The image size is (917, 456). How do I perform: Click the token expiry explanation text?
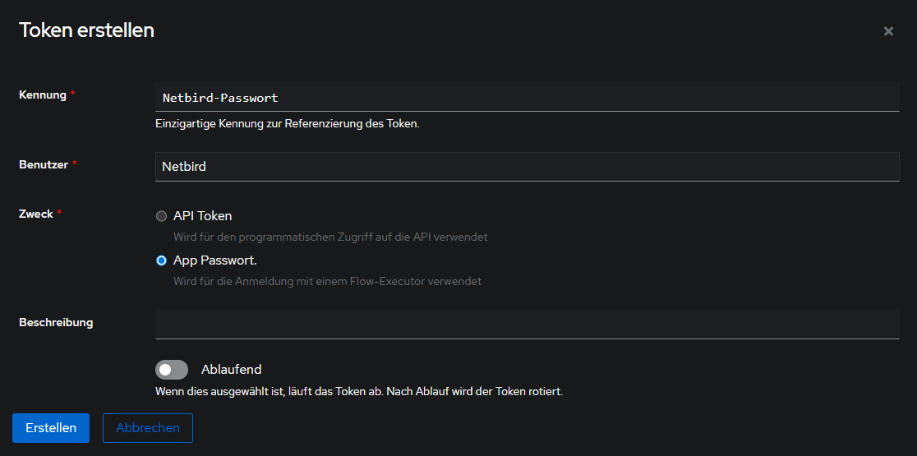(358, 392)
